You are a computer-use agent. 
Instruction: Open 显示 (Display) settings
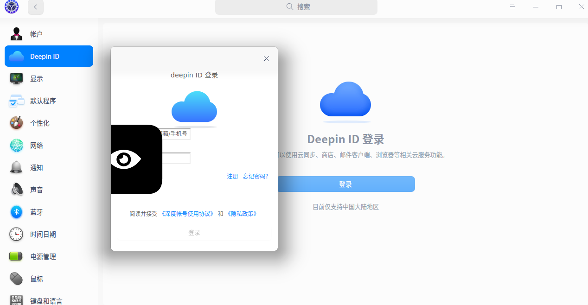(16, 78)
